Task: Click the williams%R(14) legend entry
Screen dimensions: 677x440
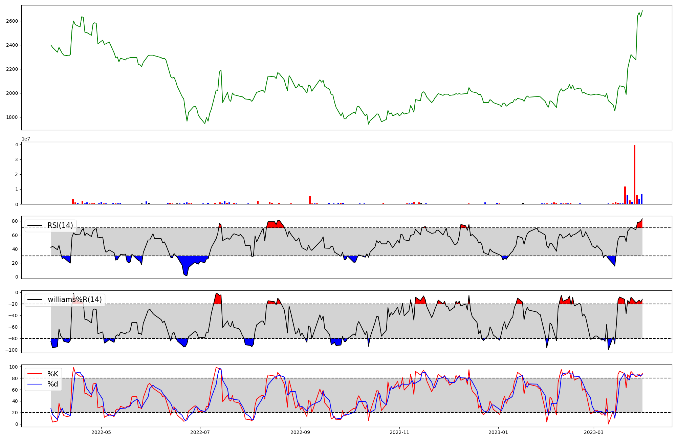Action: (x=74, y=300)
